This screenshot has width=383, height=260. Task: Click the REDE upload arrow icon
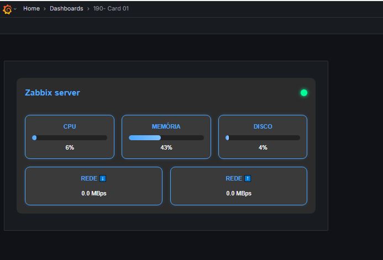[248, 178]
